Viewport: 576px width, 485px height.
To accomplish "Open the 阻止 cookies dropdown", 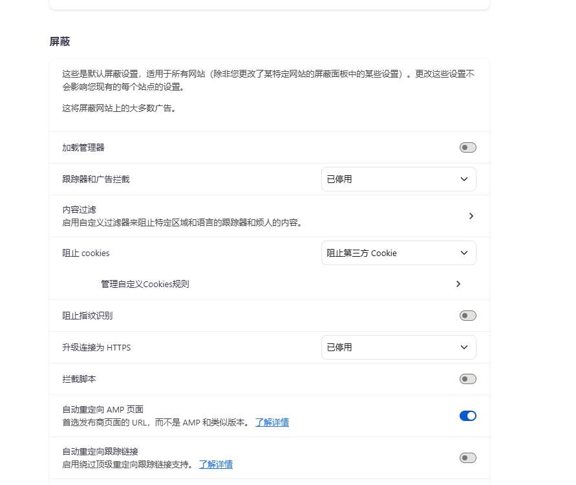I will 399,253.
